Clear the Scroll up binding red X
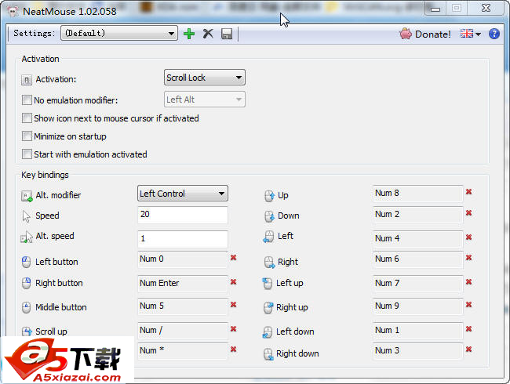 pyautogui.click(x=233, y=329)
